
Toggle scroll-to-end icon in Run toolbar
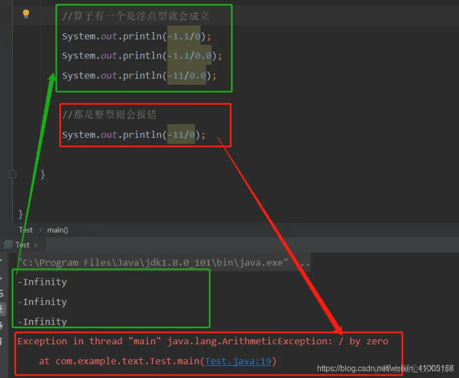[x=2, y=309]
